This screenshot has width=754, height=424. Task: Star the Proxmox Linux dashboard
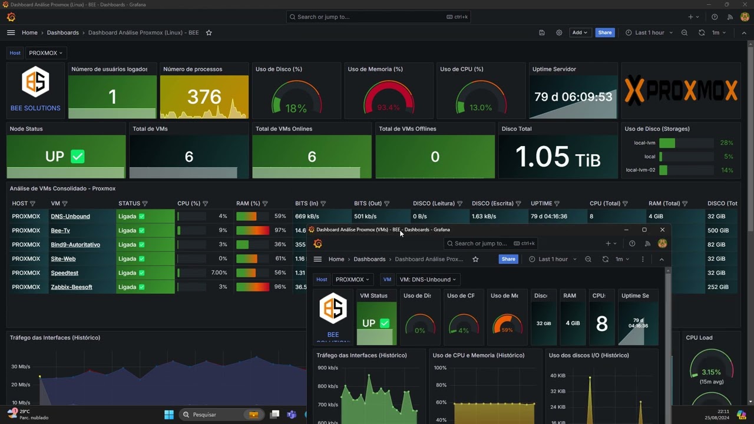coord(209,33)
